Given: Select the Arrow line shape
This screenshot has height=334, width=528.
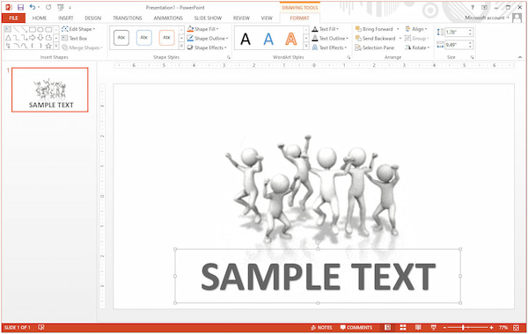Looking at the screenshot, I should pos(25,30).
